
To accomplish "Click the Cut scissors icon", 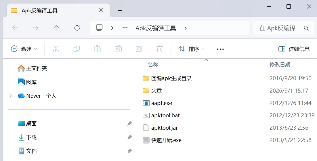I will [56, 49].
